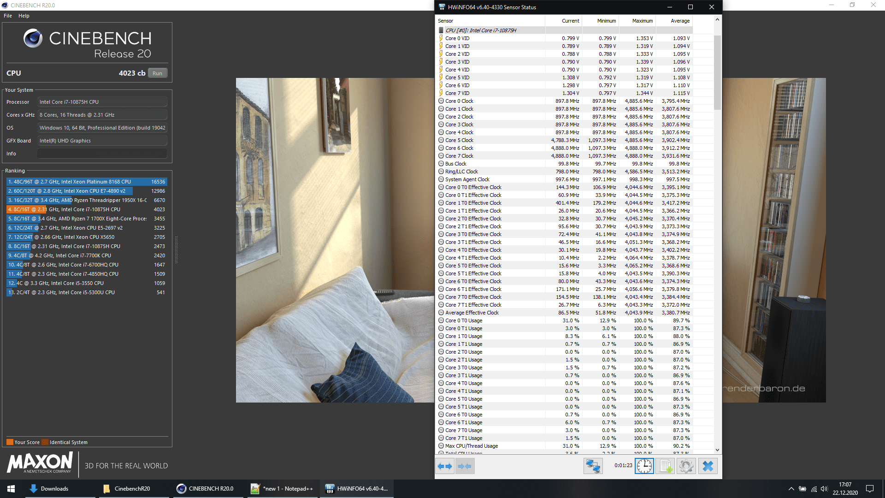The height and width of the screenshot is (498, 885).
Task: Select the highlighted ranking score 4023 entry
Action: click(x=87, y=209)
